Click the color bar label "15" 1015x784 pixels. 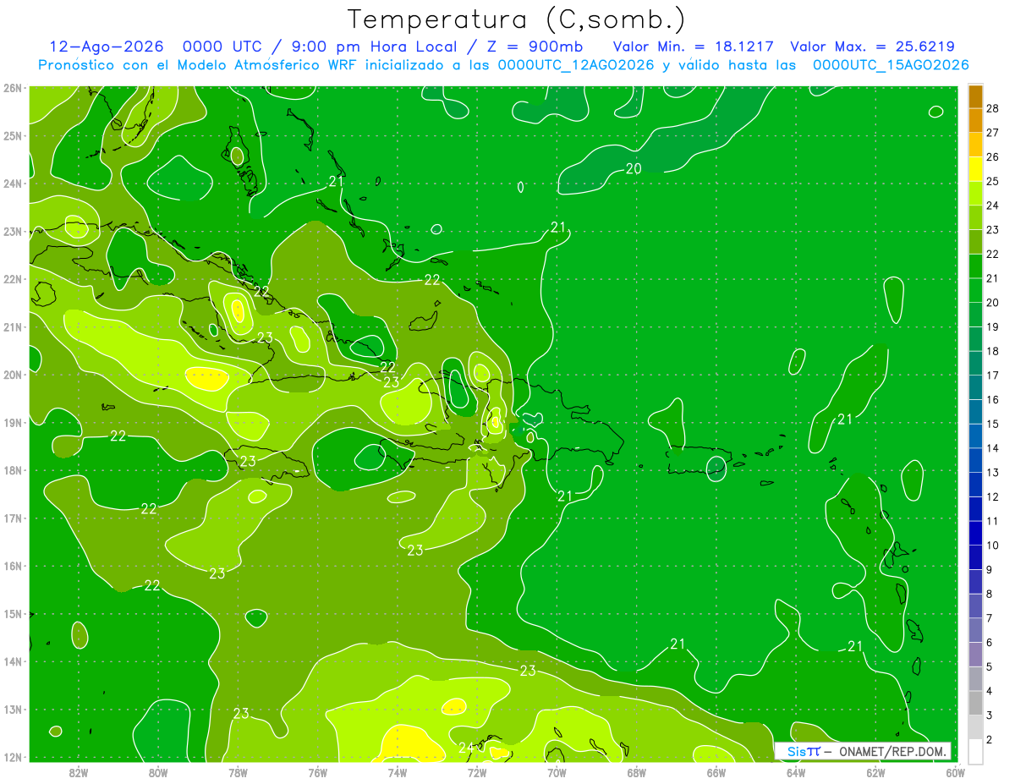(x=992, y=424)
